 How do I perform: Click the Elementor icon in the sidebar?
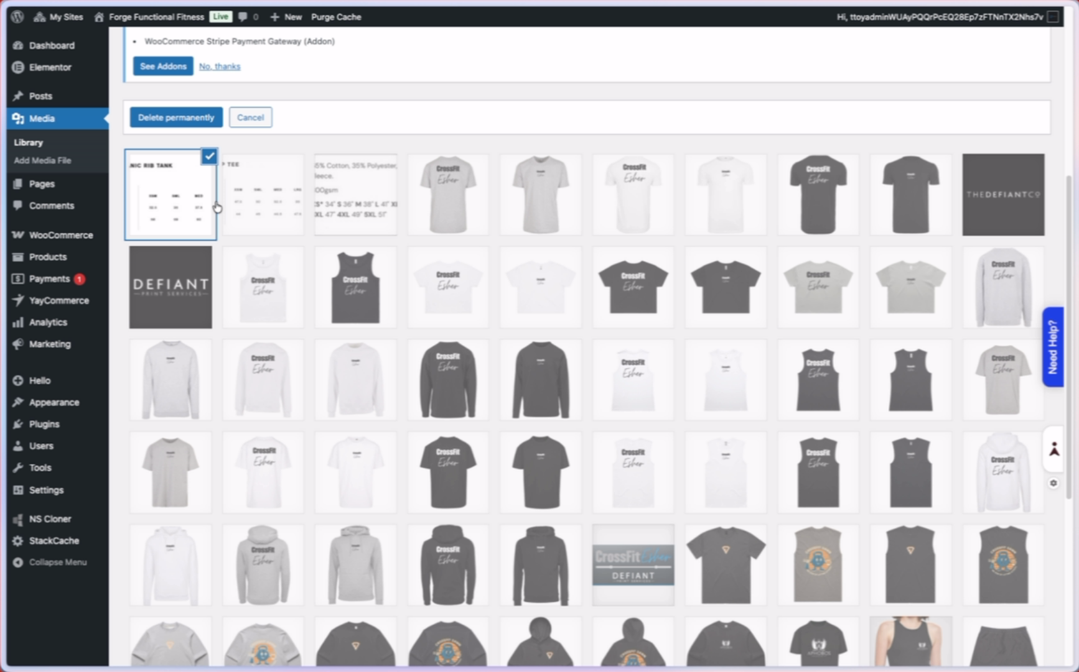[18, 67]
